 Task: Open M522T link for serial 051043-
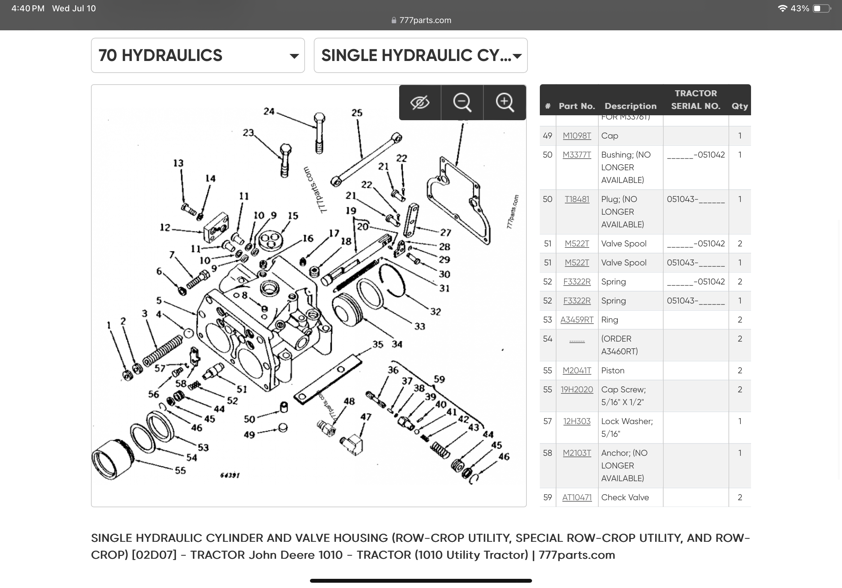pyautogui.click(x=577, y=263)
